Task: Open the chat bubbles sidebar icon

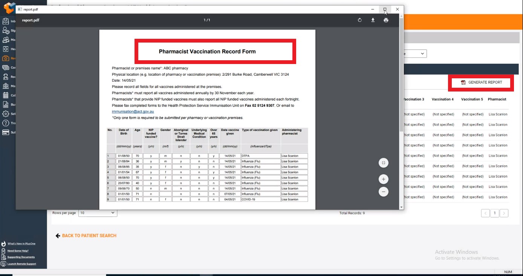Action: (6, 67)
